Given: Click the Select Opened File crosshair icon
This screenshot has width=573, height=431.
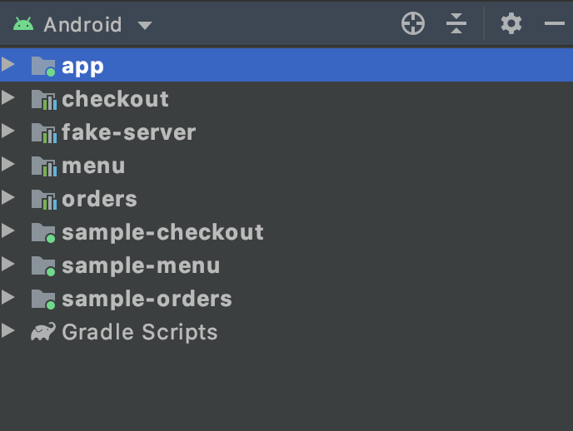Looking at the screenshot, I should coord(413,24).
